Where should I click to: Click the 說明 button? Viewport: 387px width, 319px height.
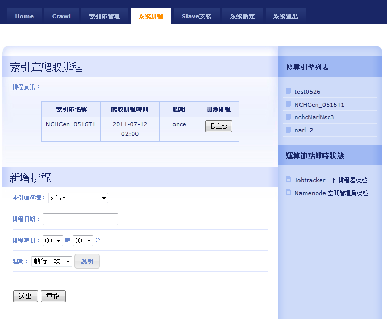87,261
